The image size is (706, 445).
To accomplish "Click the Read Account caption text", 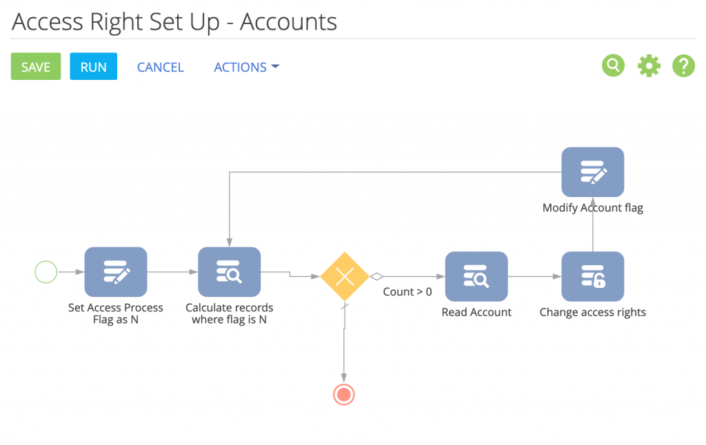I will [476, 312].
